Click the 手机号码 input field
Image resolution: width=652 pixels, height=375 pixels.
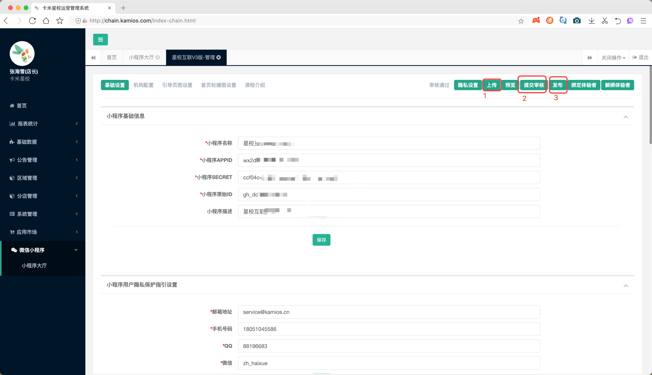pyautogui.click(x=389, y=329)
